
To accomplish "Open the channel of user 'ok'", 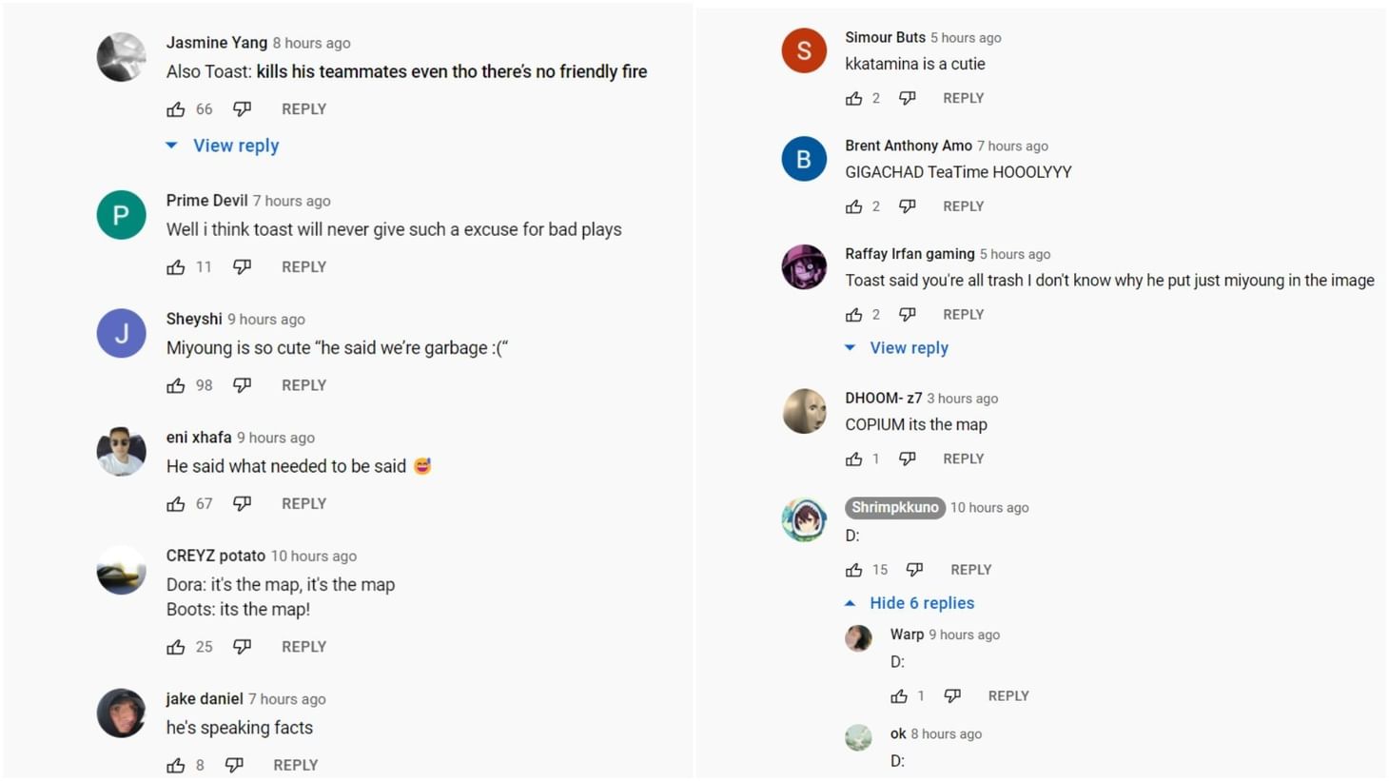I will point(898,733).
